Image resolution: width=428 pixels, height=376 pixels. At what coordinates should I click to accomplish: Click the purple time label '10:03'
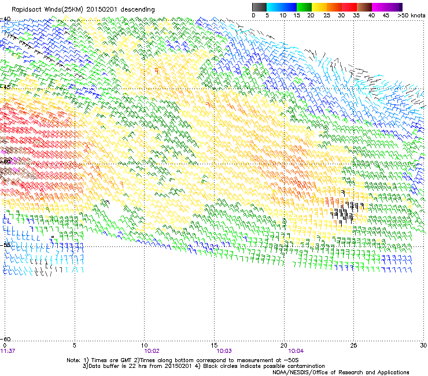pyautogui.click(x=224, y=351)
